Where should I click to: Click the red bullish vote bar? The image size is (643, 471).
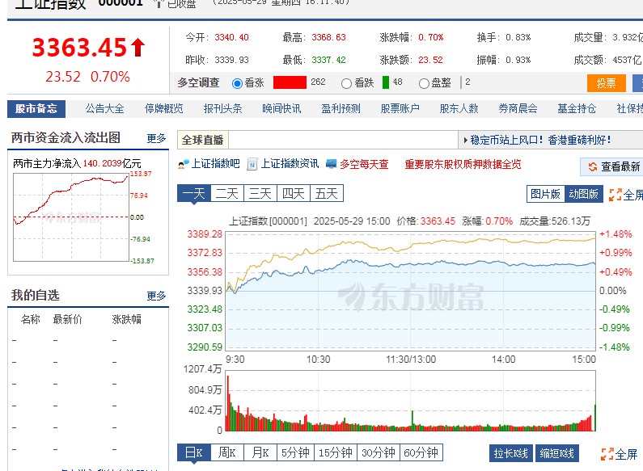tap(290, 82)
